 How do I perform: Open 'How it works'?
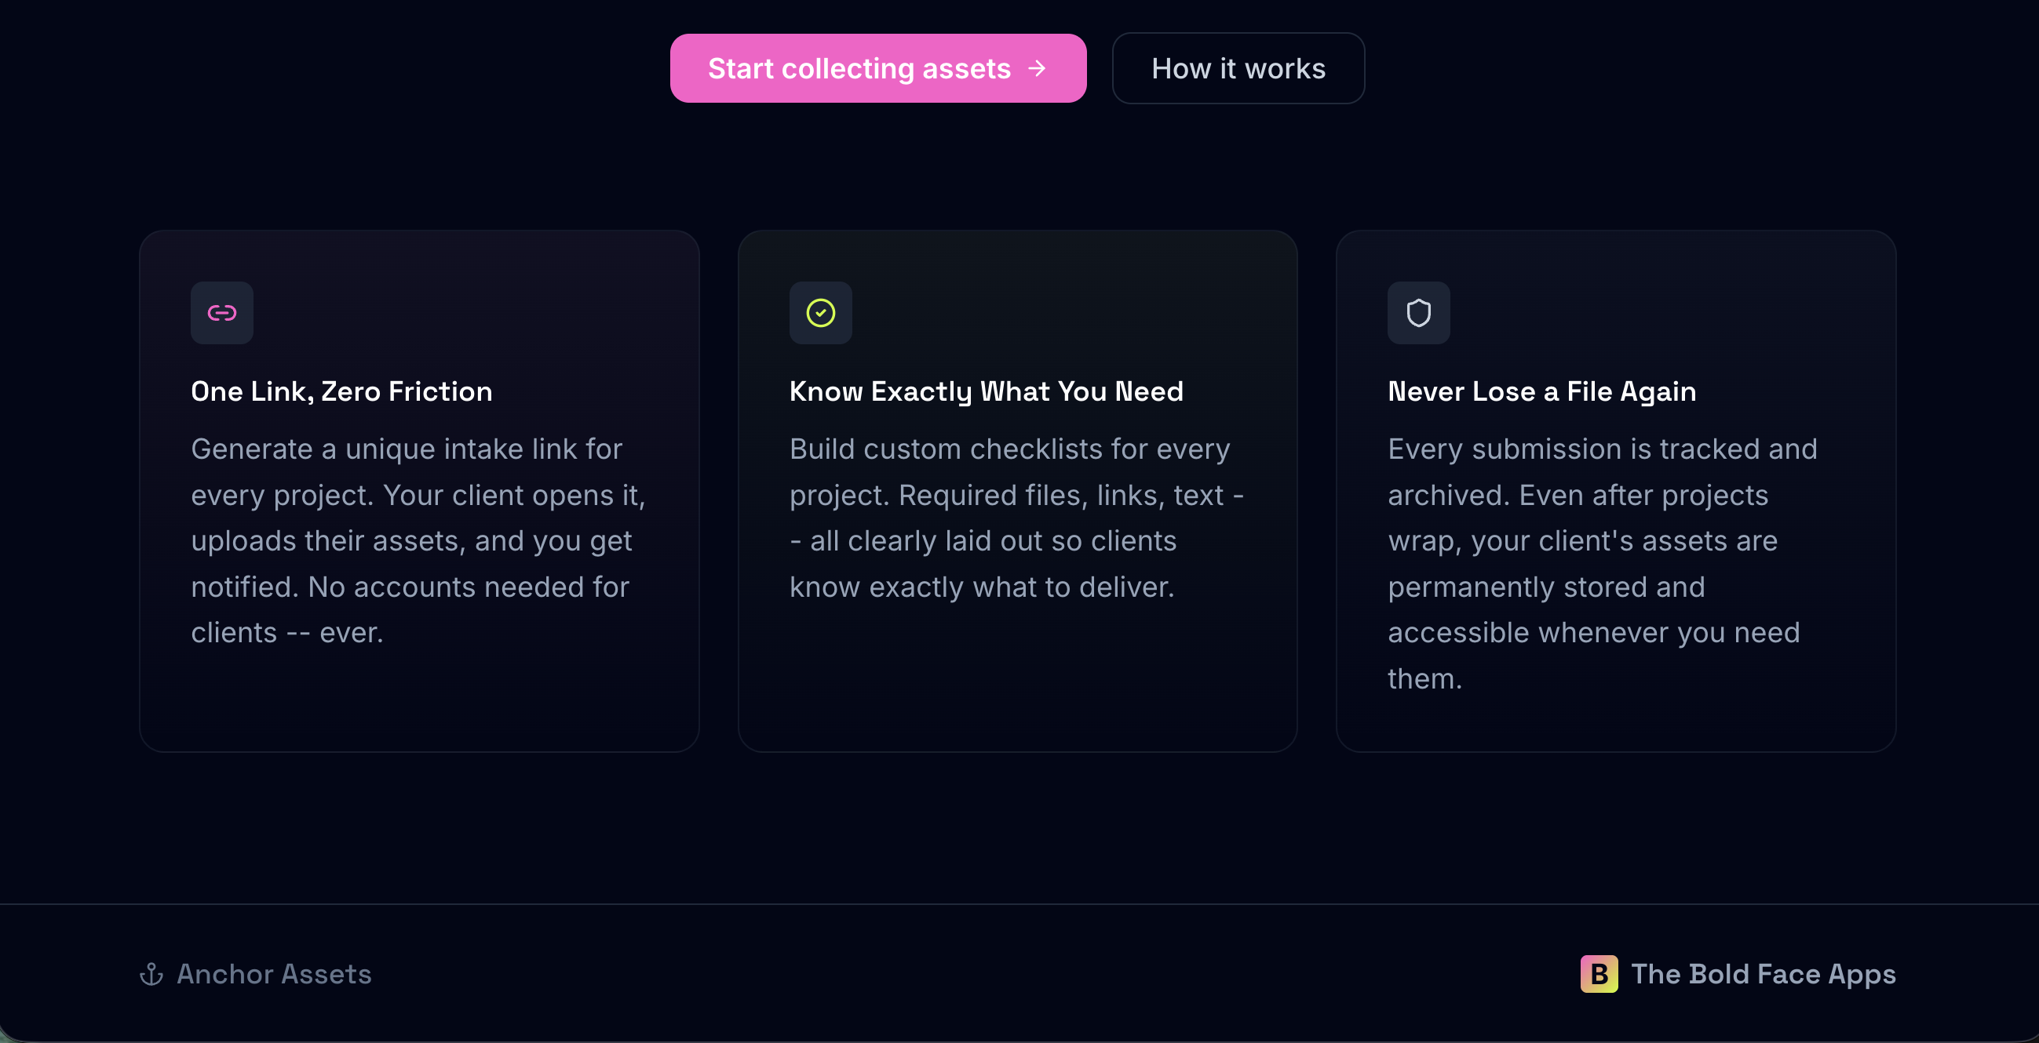(1238, 69)
